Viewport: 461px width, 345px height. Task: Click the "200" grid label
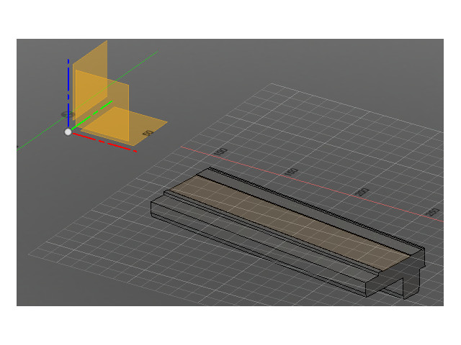(x=362, y=192)
